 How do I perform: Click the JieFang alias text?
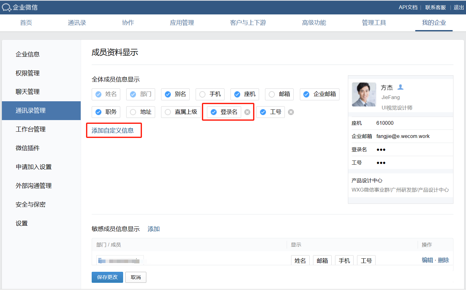pos(391,98)
